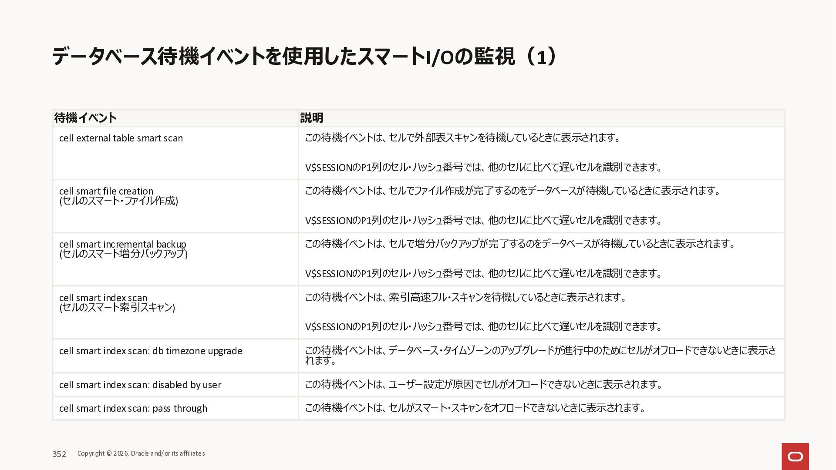This screenshot has height=470, width=836.
Task: Click the disabled by user event cell
Action: pyautogui.click(x=140, y=385)
